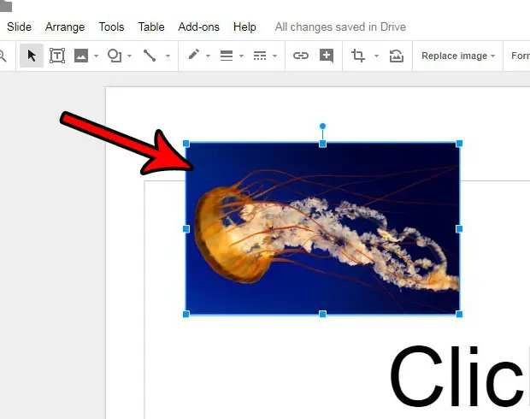Click the reset image icon
The image size is (530, 419).
coord(397,56)
